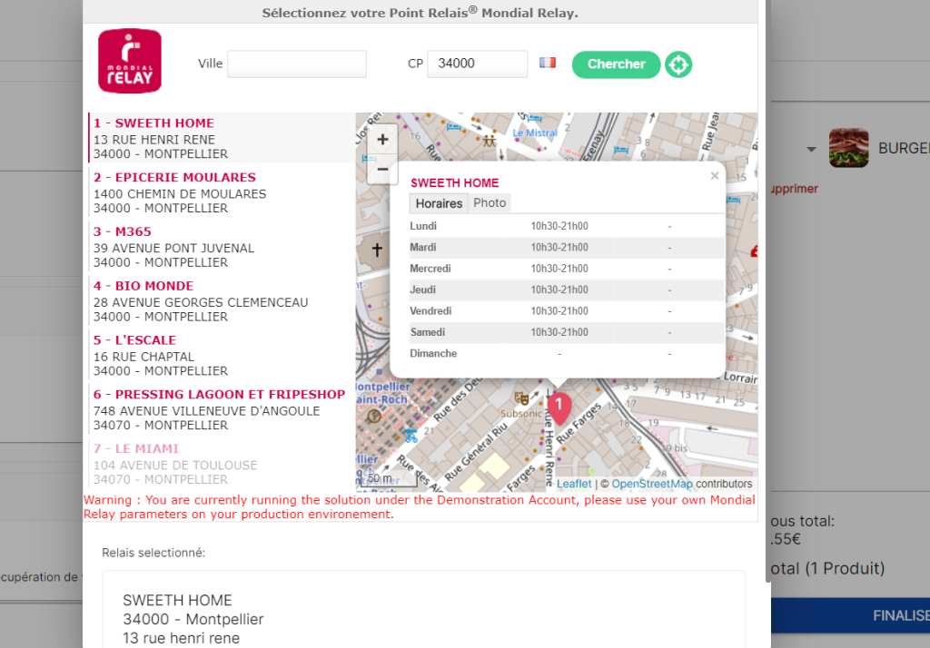Image resolution: width=930 pixels, height=648 pixels.
Task: Click the French flag country selector
Action: 548,63
